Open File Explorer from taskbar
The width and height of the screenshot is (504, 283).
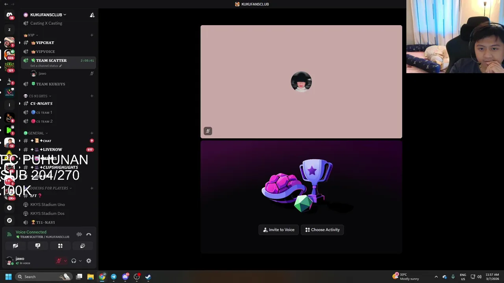pyautogui.click(x=90, y=277)
